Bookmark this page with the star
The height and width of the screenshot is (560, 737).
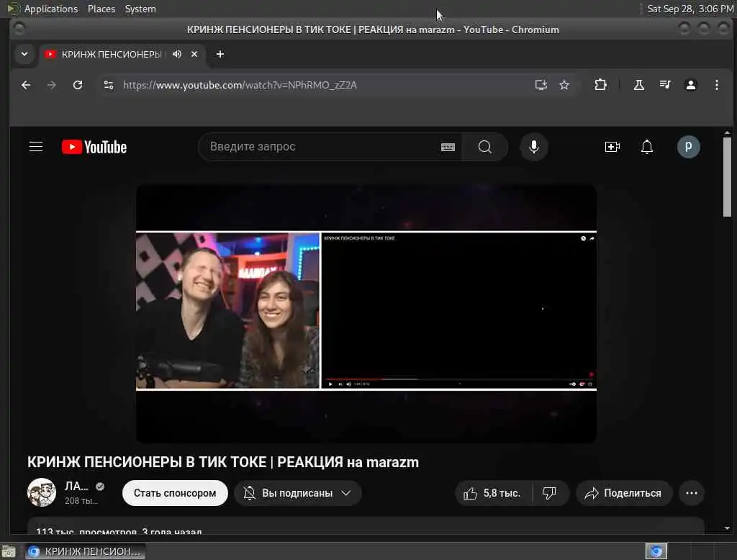(x=564, y=85)
